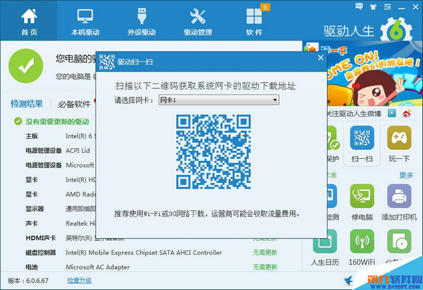This screenshot has width=423, height=290.
Task: Click the QR icon in dialog title
Action: coord(106,62)
